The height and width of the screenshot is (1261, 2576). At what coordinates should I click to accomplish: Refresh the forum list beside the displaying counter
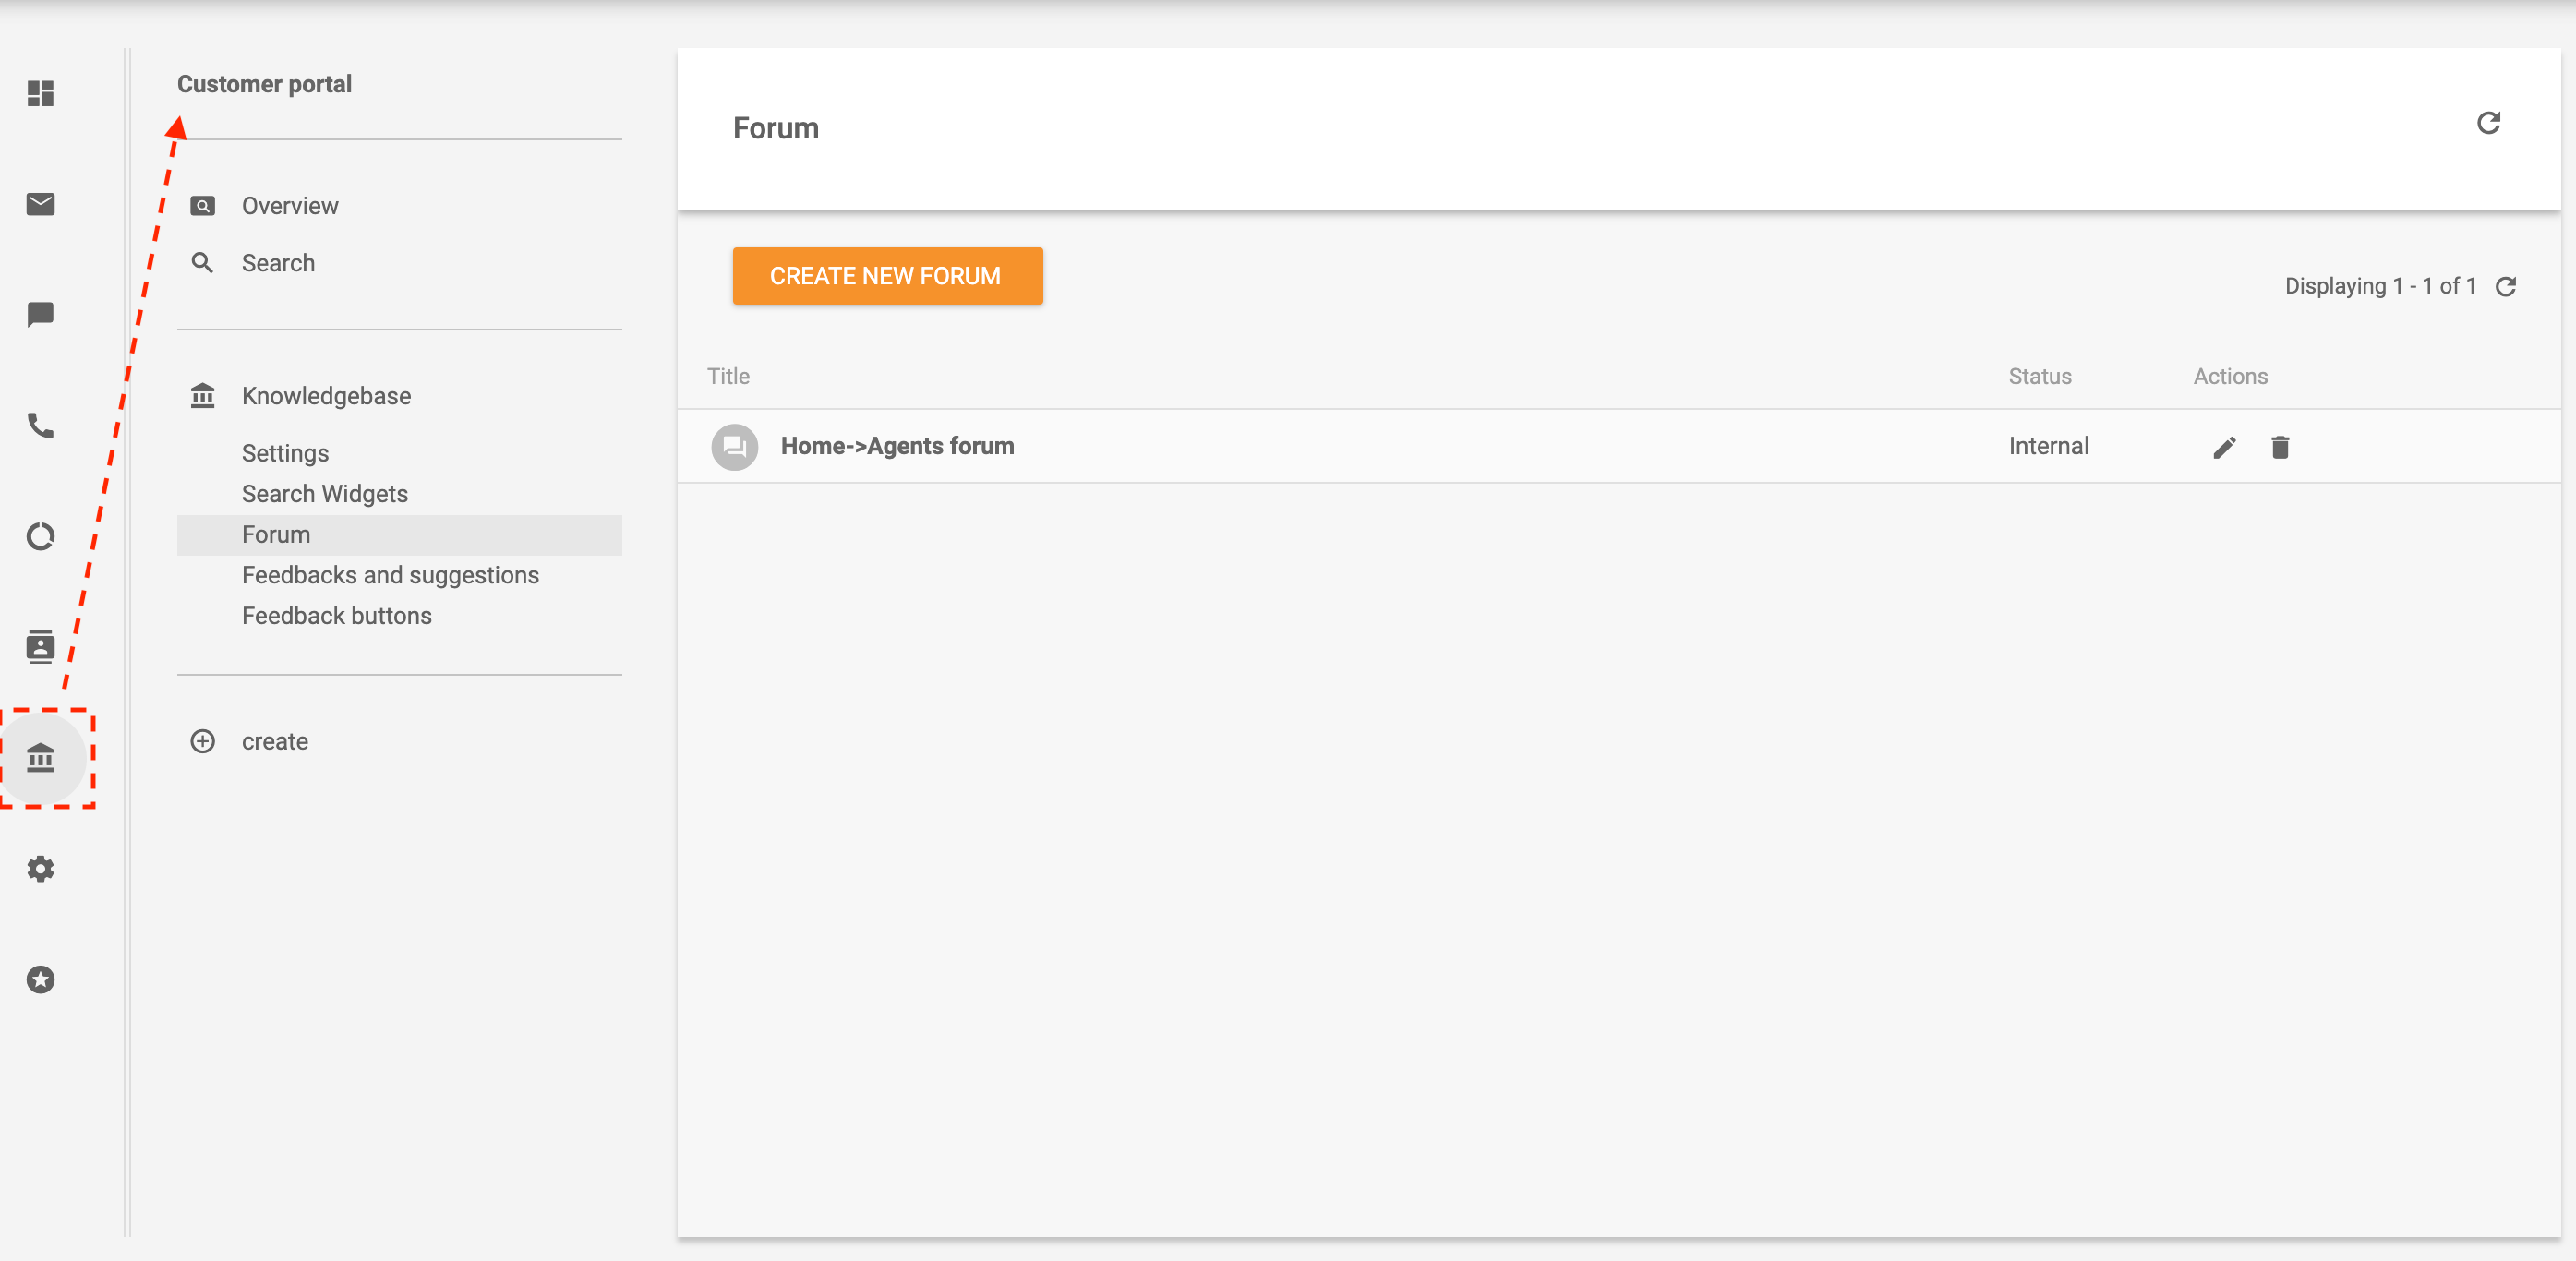[2508, 287]
